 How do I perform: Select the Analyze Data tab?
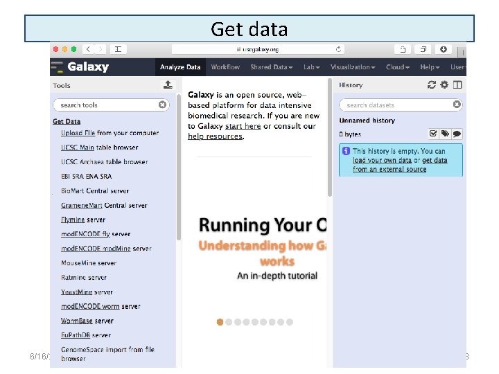point(180,67)
